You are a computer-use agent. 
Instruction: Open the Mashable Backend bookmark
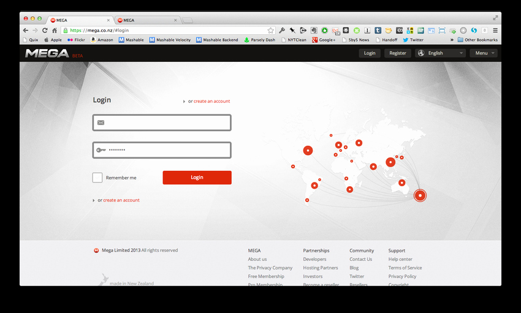tap(217, 40)
